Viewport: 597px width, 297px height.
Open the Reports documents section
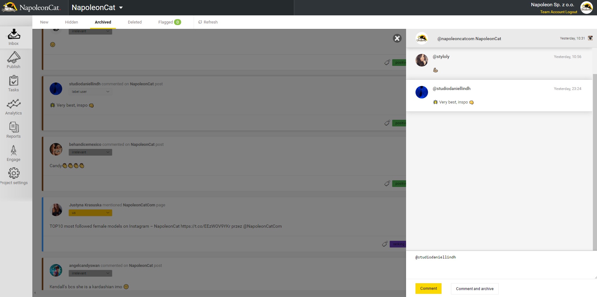(x=14, y=130)
